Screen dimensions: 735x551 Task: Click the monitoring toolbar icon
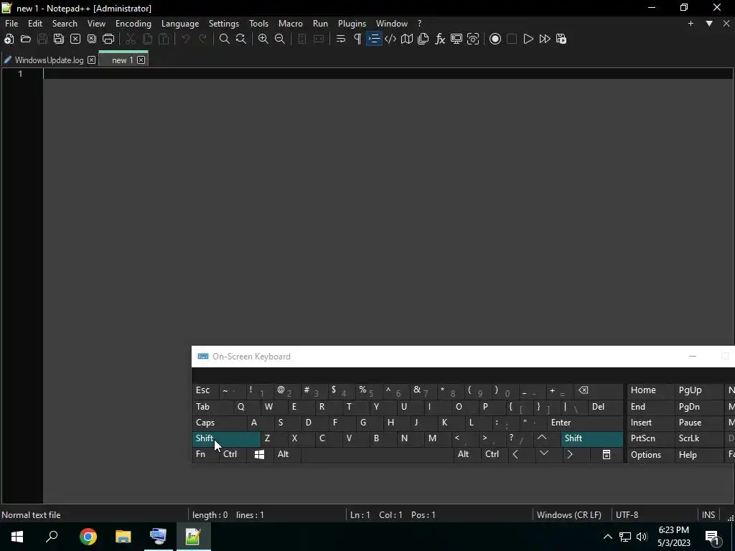click(x=456, y=39)
